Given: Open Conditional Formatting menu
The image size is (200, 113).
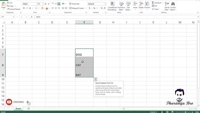Looking at the screenshot, I should tap(112, 6).
